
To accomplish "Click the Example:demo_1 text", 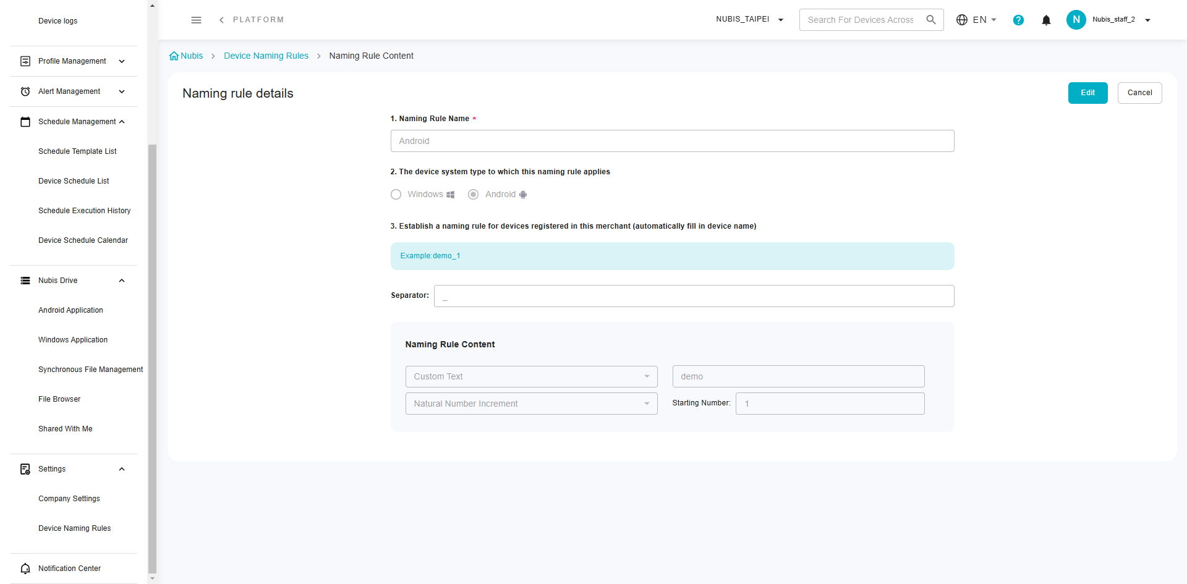I will point(430,256).
